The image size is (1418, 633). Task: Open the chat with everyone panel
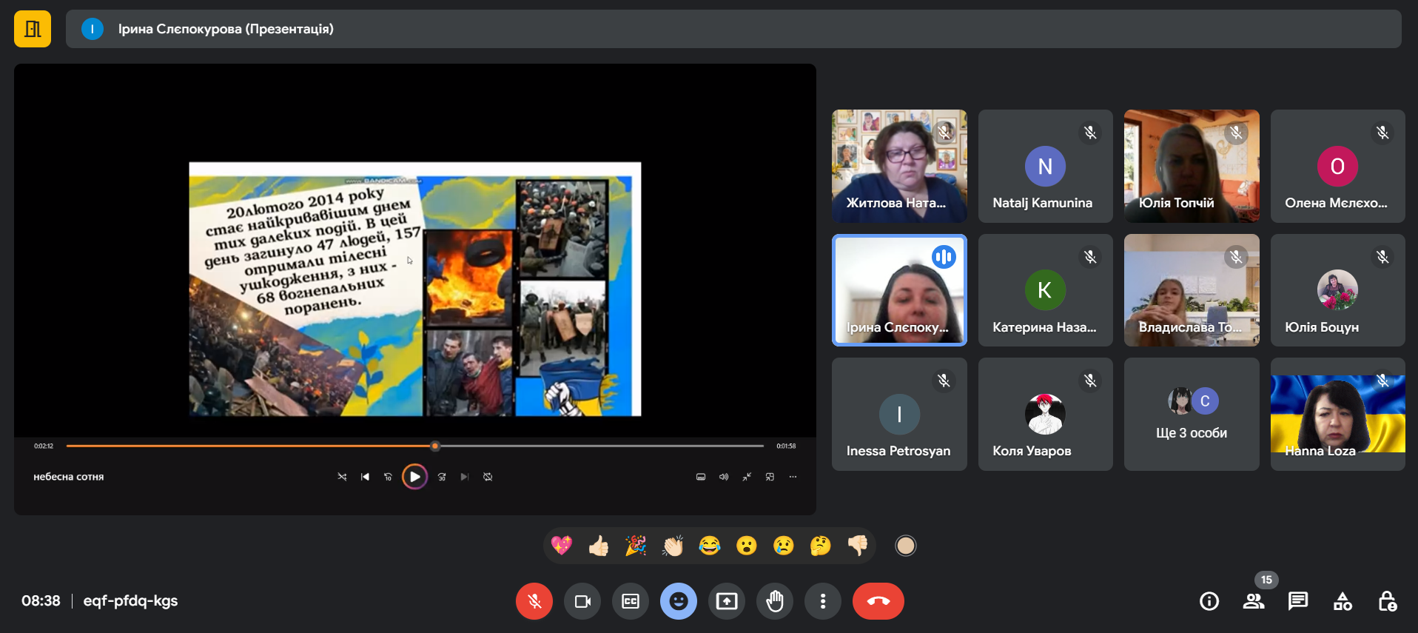[x=1298, y=601]
